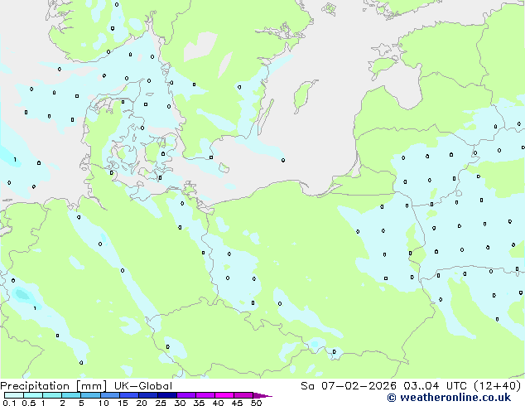
Task: Click the '10' legend scale value
Action: pyautogui.click(x=104, y=403)
